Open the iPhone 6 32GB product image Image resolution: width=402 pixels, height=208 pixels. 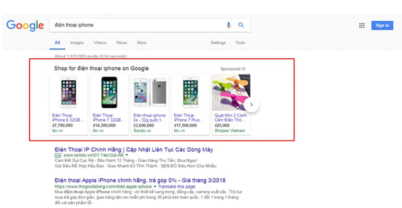[68, 93]
